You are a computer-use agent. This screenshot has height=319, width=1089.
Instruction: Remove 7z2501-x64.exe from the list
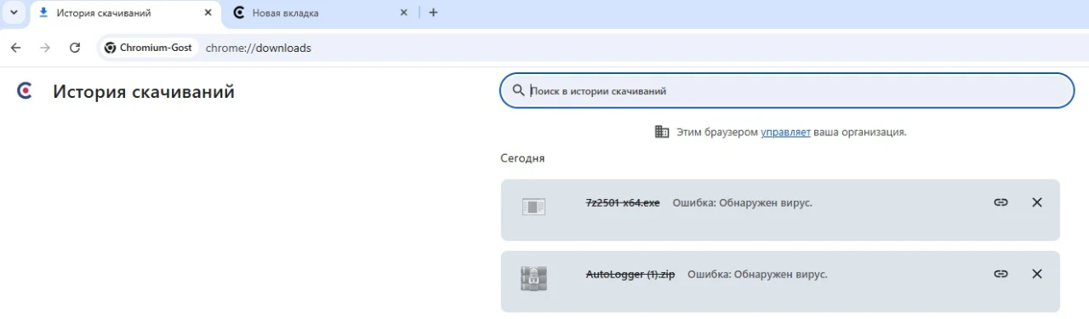[x=1036, y=202]
